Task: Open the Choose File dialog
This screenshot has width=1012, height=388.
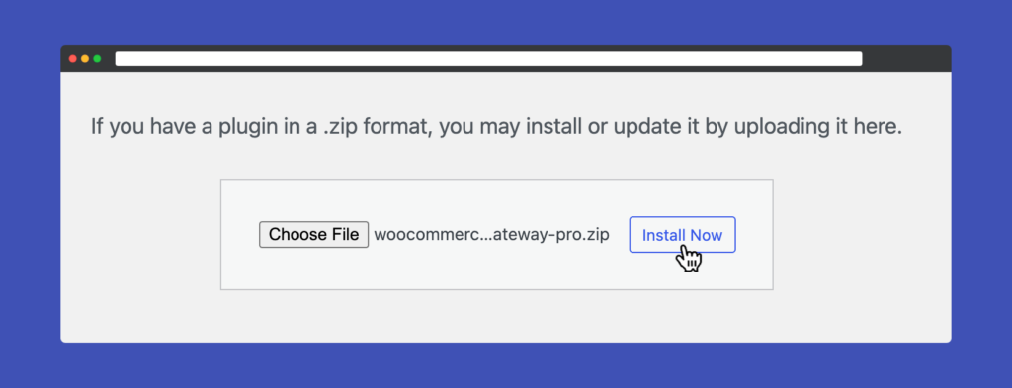Action: tap(313, 235)
